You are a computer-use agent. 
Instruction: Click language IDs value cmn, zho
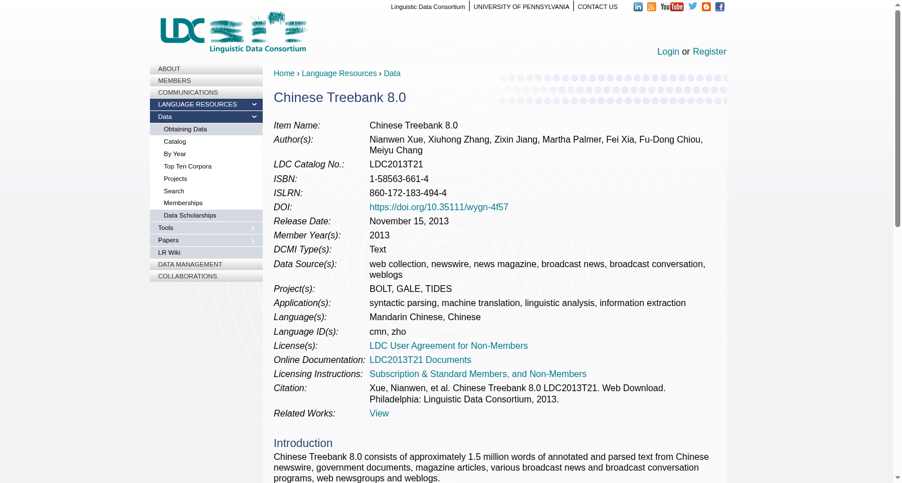(x=387, y=332)
